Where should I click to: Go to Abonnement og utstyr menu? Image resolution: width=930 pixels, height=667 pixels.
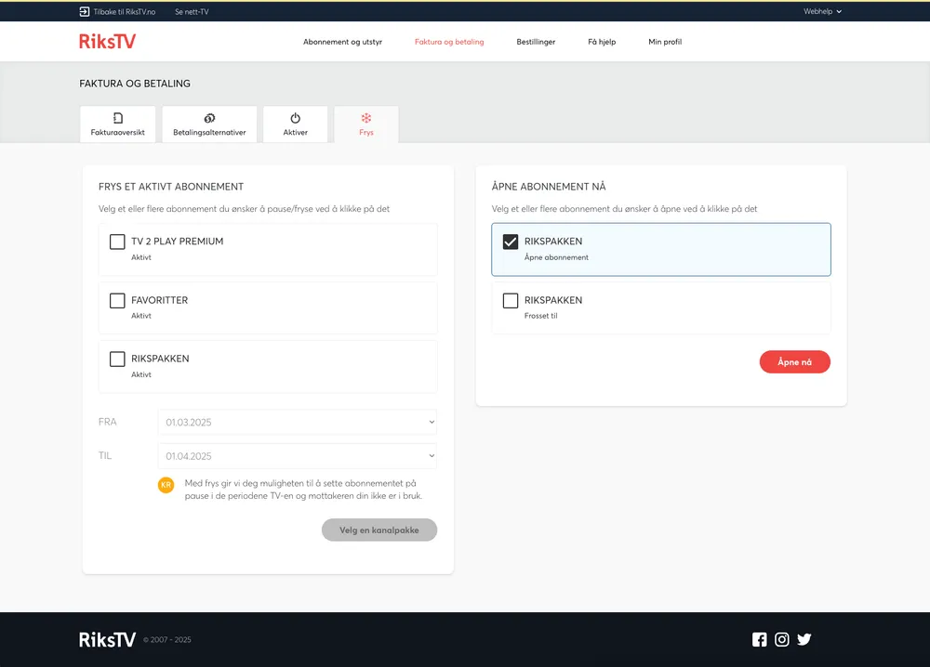(x=342, y=42)
